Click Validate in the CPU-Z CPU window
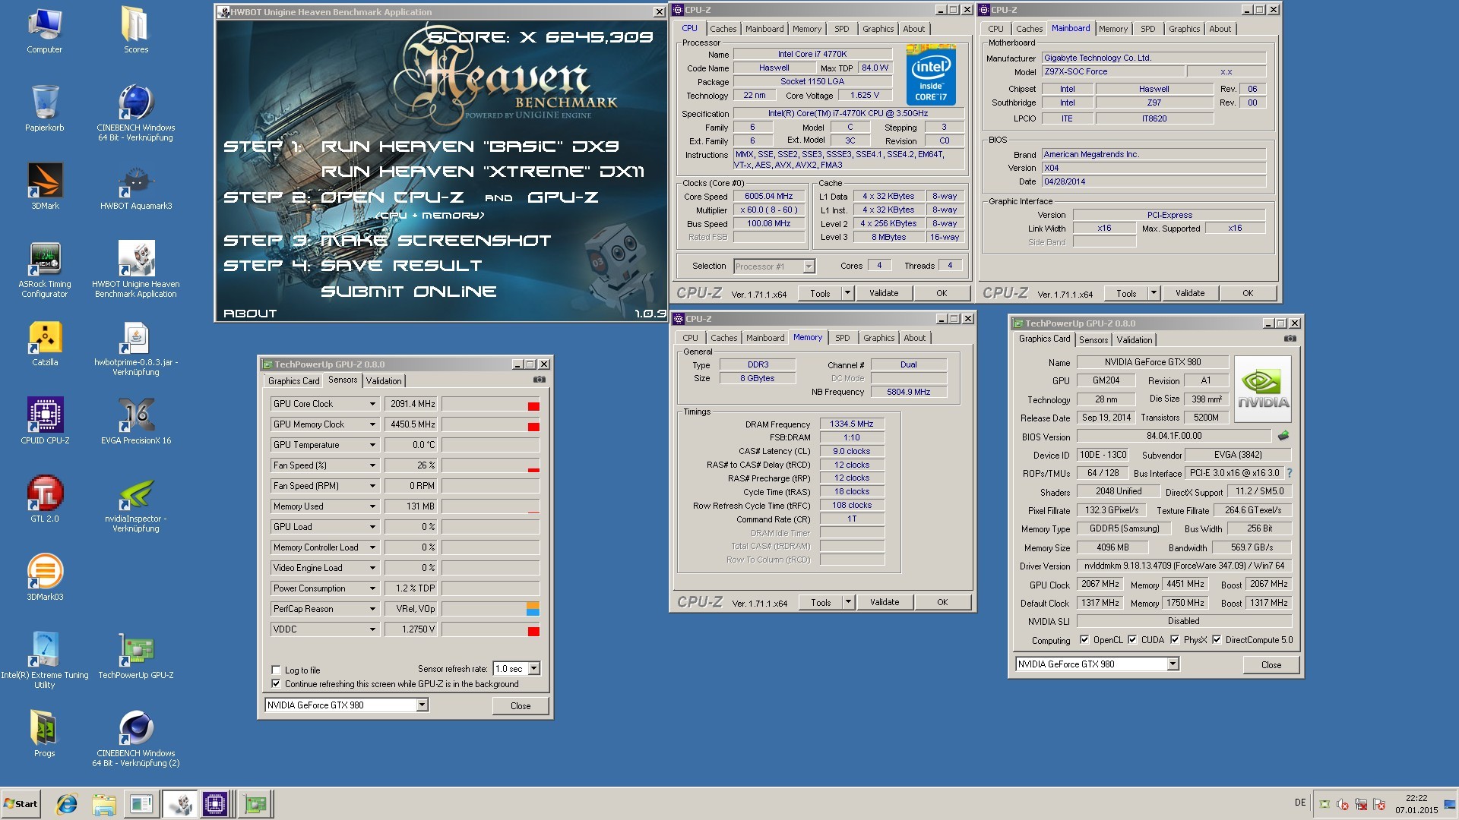 [884, 293]
